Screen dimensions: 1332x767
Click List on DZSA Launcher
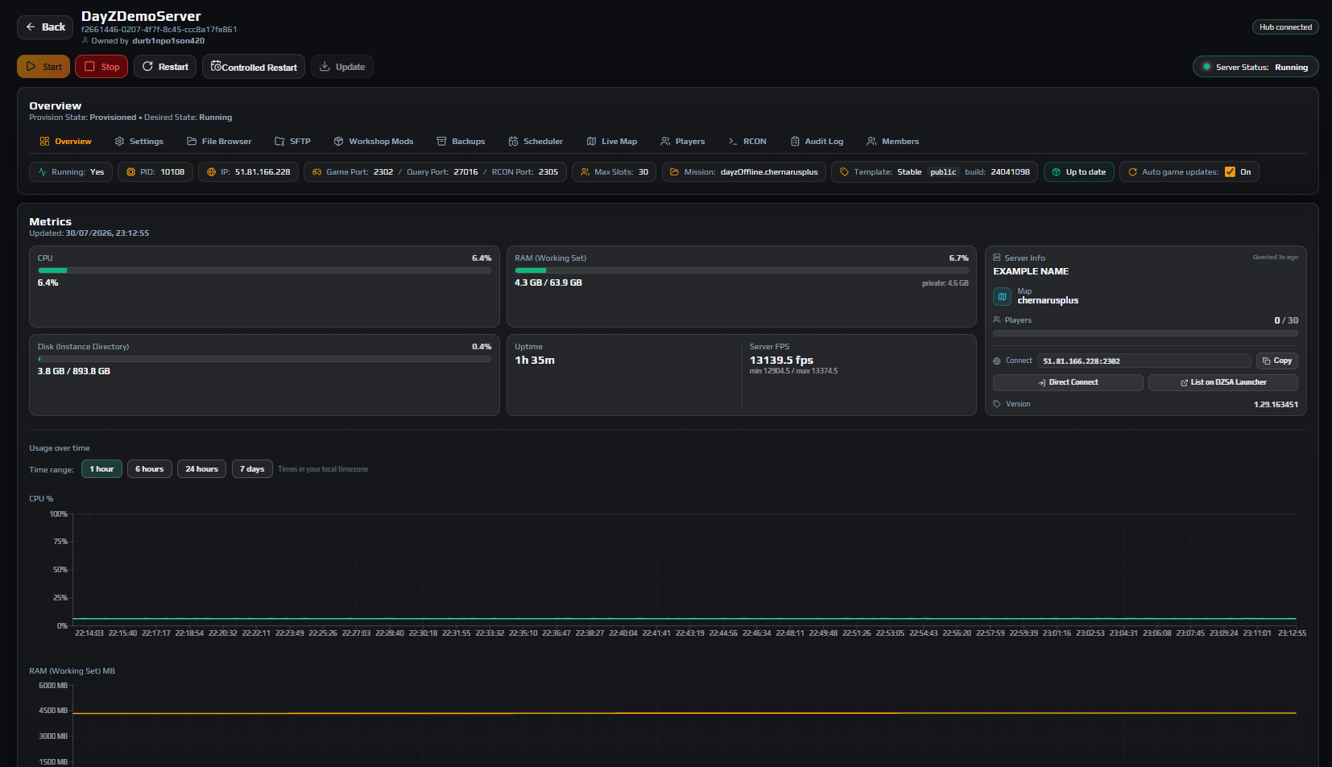pyautogui.click(x=1223, y=382)
